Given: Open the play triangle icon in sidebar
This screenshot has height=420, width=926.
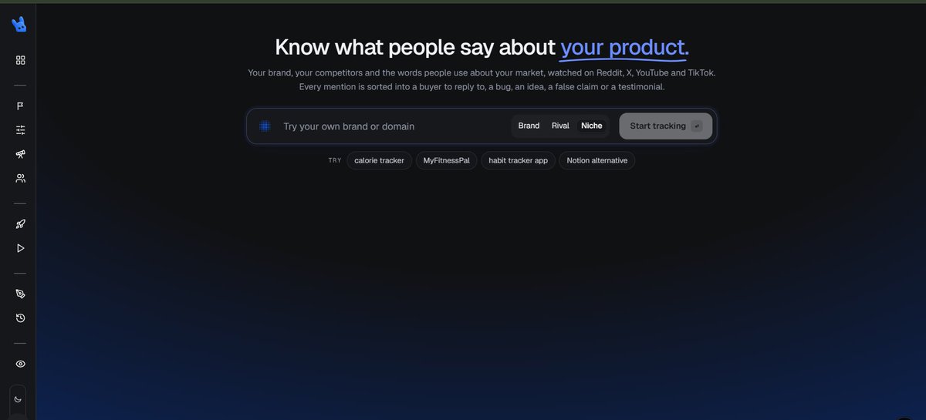Looking at the screenshot, I should [x=21, y=248].
